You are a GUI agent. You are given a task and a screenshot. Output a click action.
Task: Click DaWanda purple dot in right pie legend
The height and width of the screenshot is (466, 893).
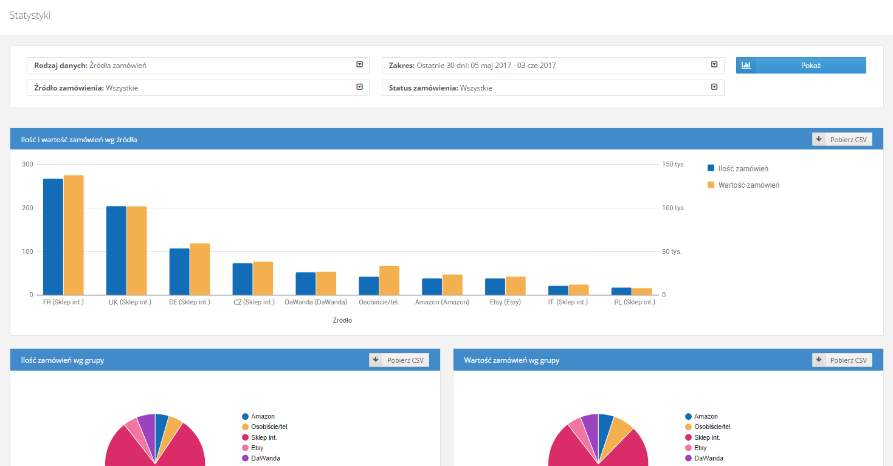point(689,458)
